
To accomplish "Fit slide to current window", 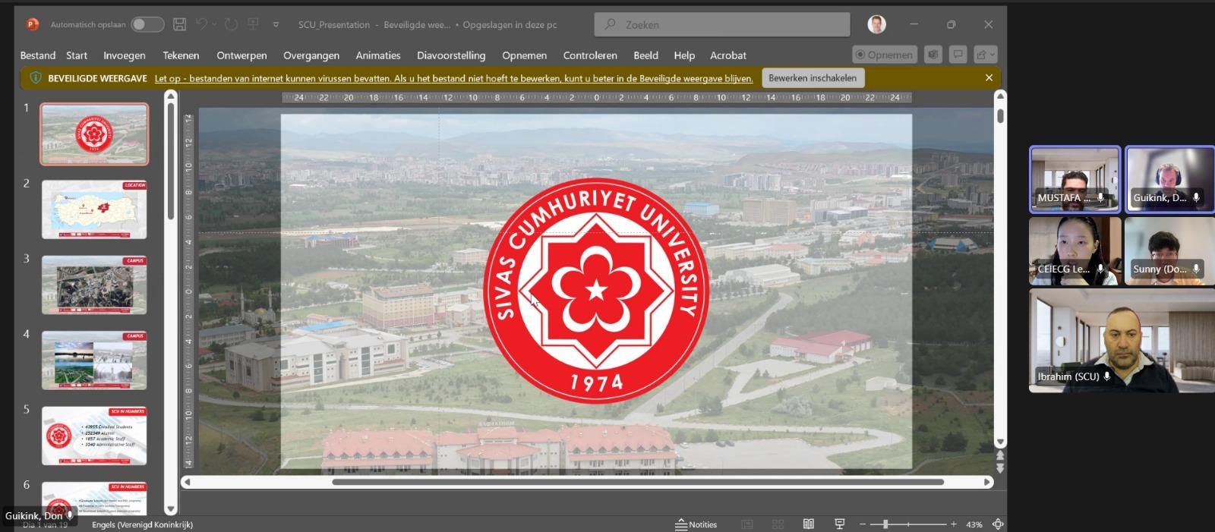I will (x=998, y=524).
